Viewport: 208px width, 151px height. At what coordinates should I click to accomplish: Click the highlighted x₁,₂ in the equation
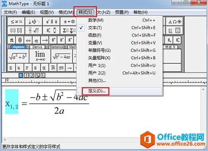pos(12,102)
